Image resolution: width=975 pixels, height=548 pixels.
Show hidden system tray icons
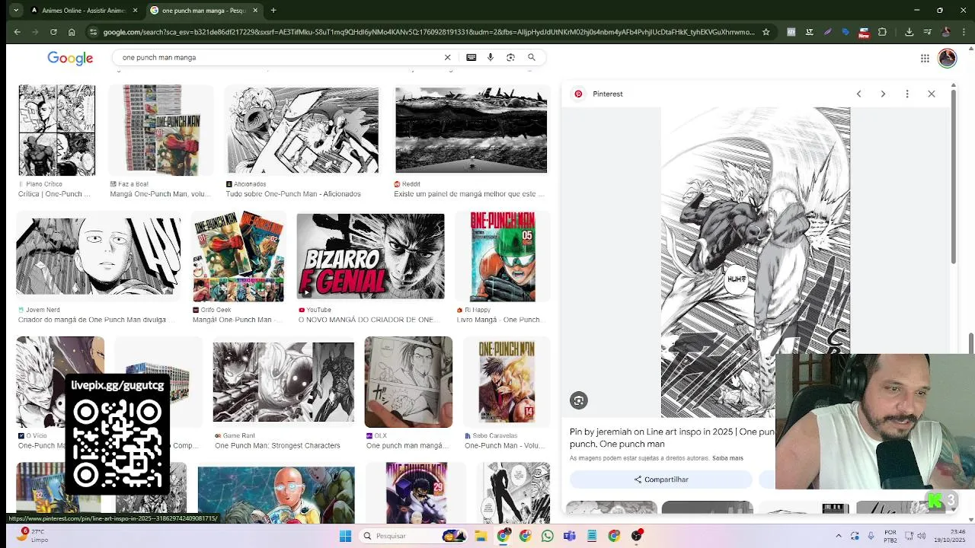839,536
